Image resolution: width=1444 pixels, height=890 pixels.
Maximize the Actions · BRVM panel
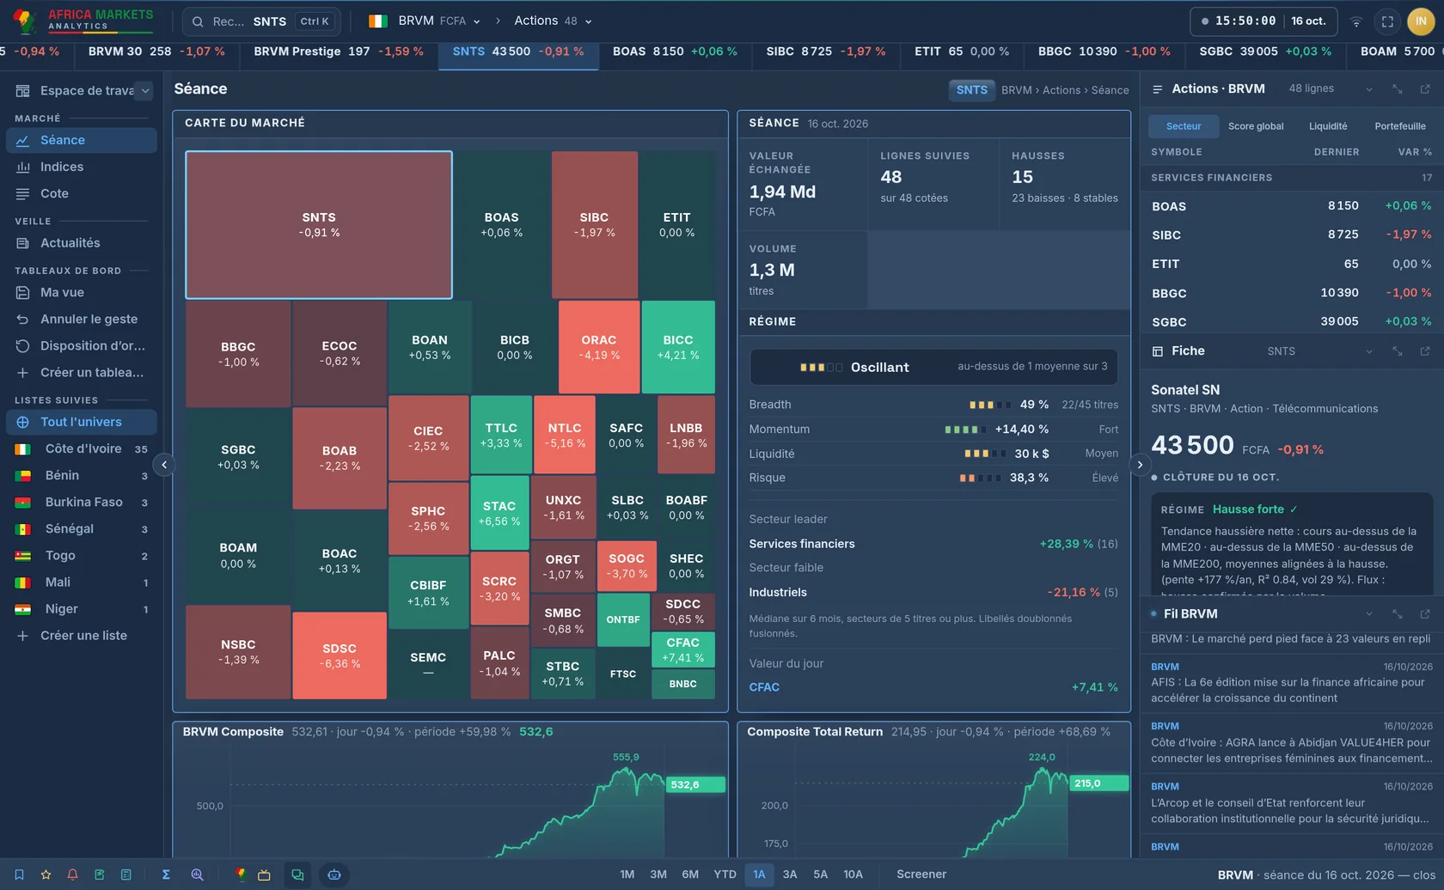1398,89
